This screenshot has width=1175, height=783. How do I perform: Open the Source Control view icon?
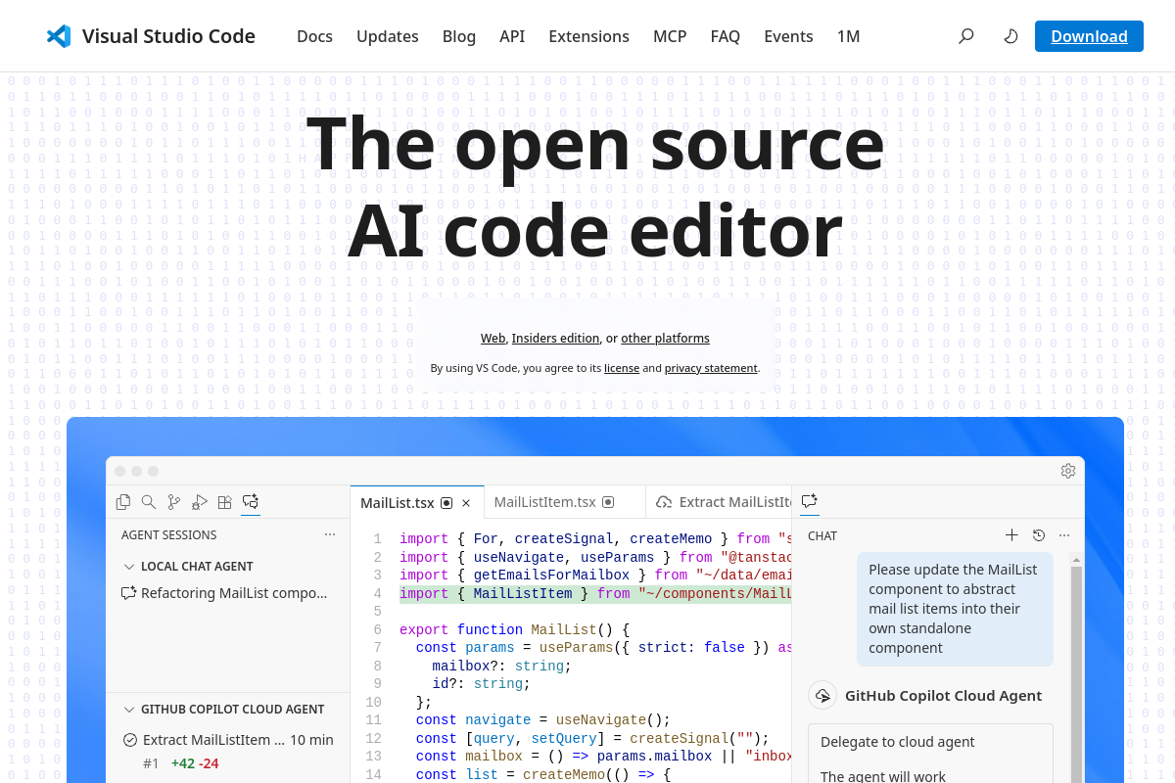coord(174,501)
